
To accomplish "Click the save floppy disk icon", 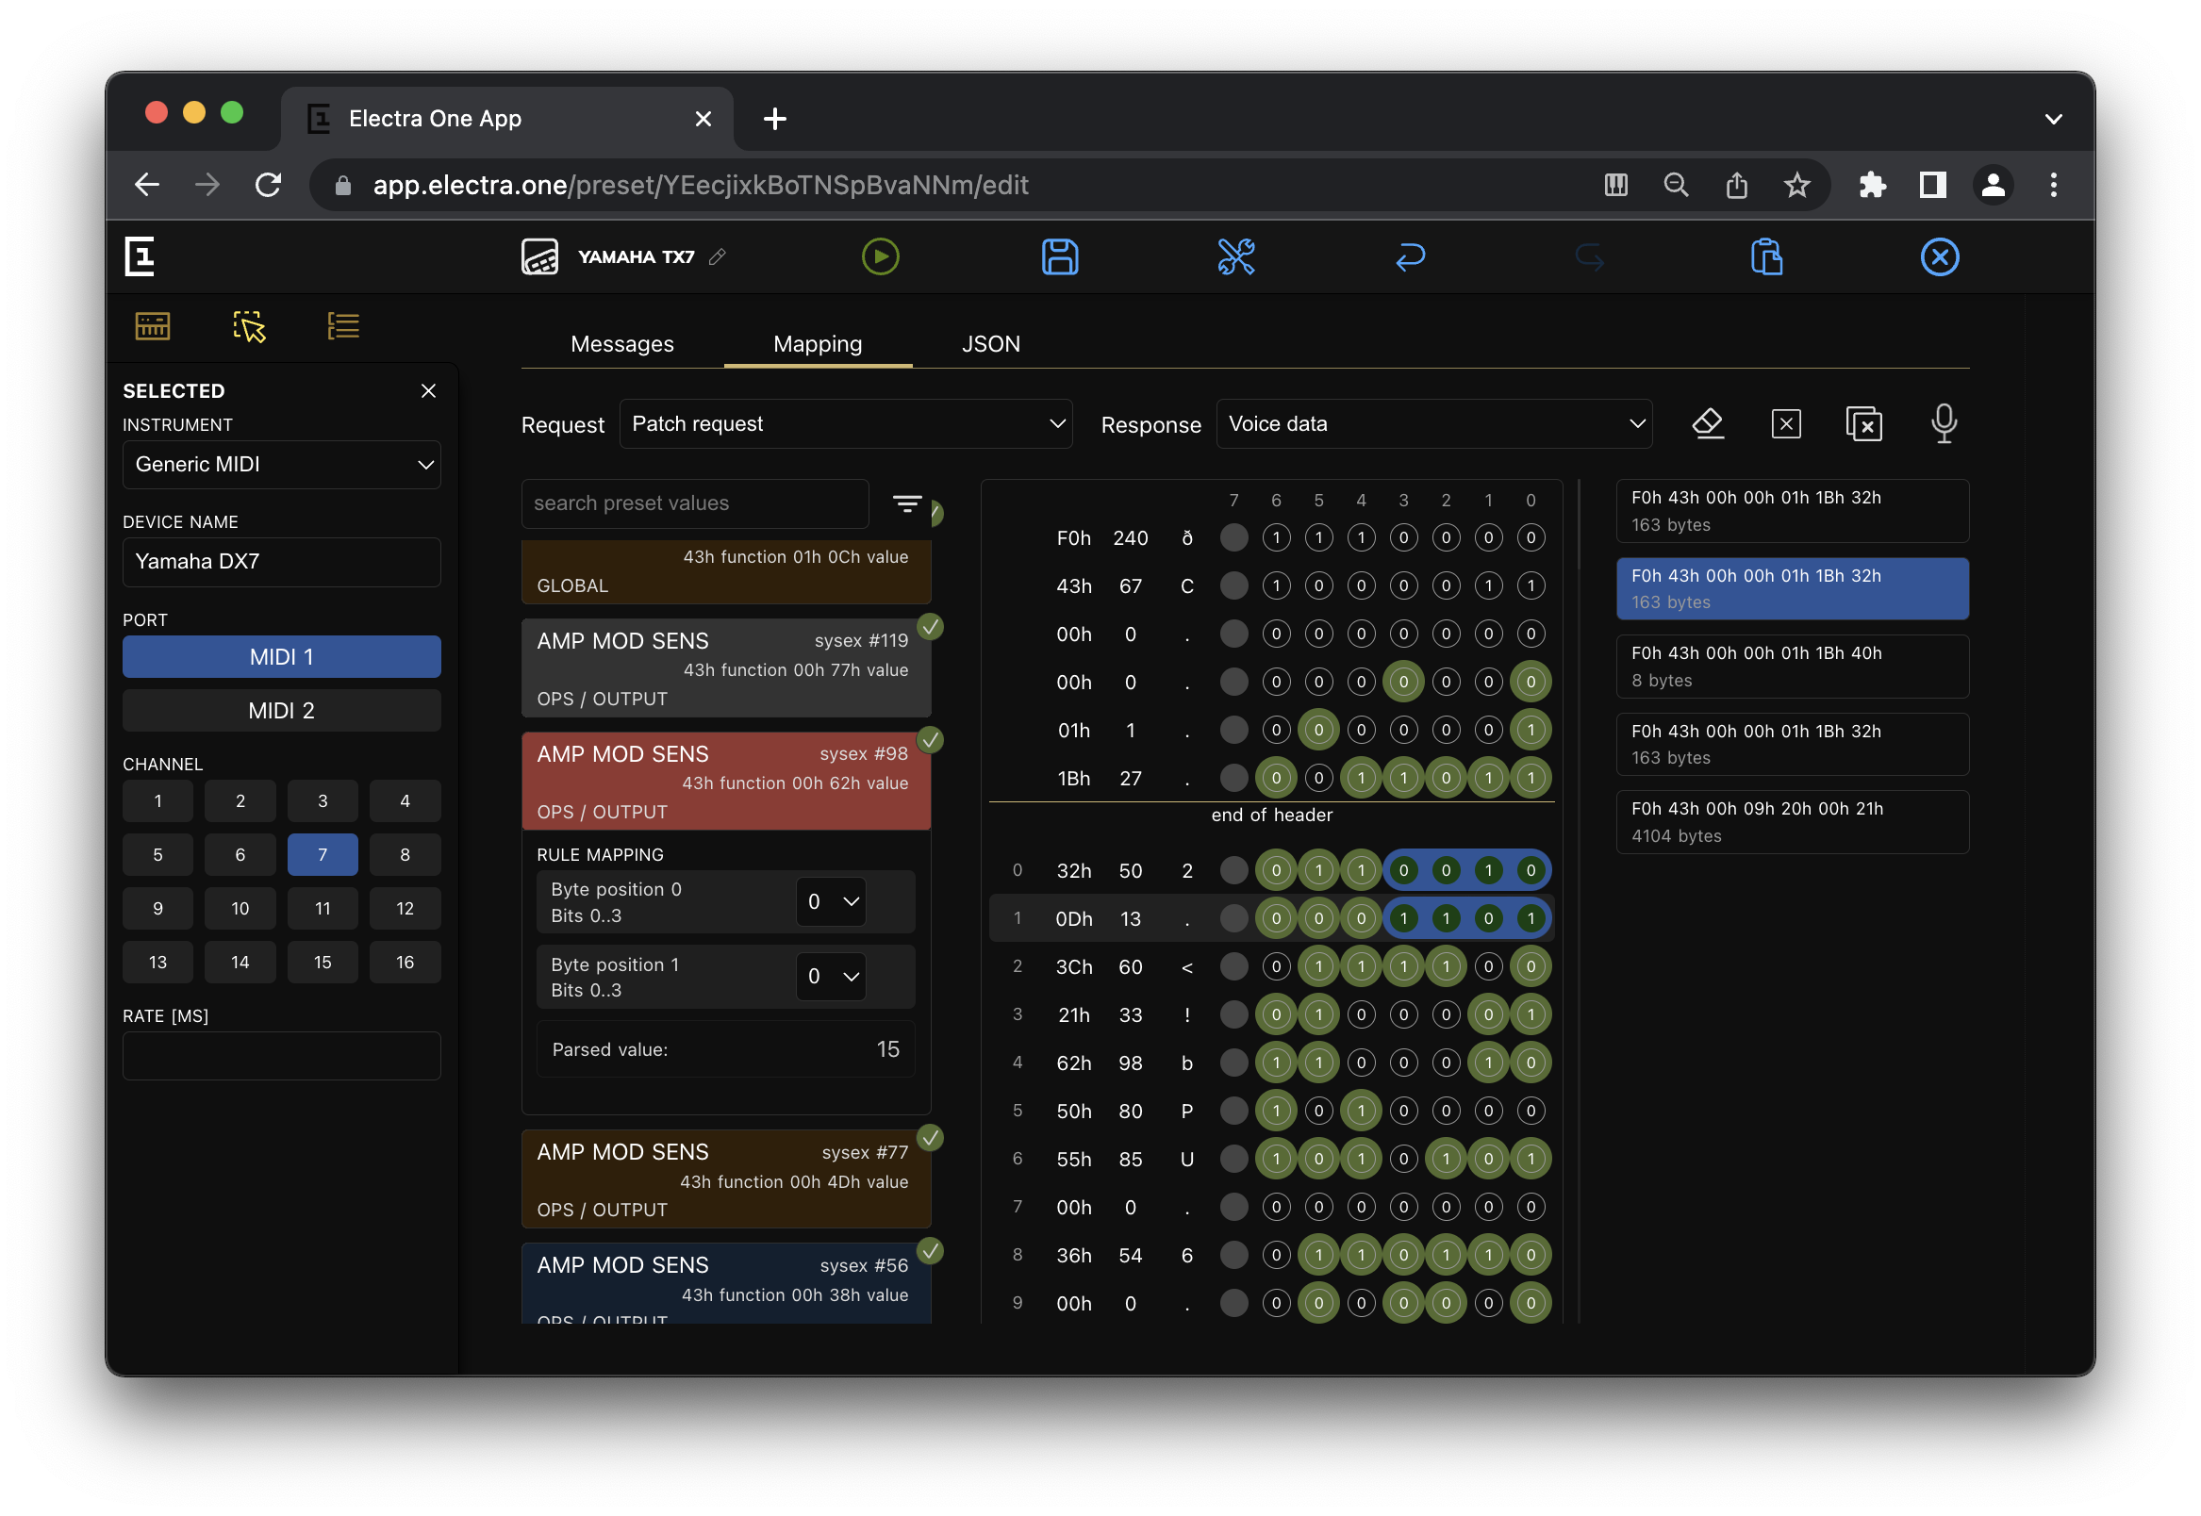I will coord(1059,256).
